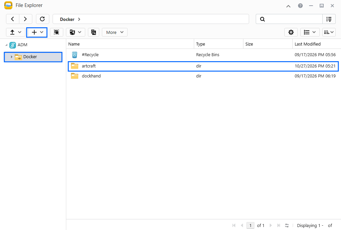Go to the first page
The image size is (341, 230).
pyautogui.click(x=234, y=225)
